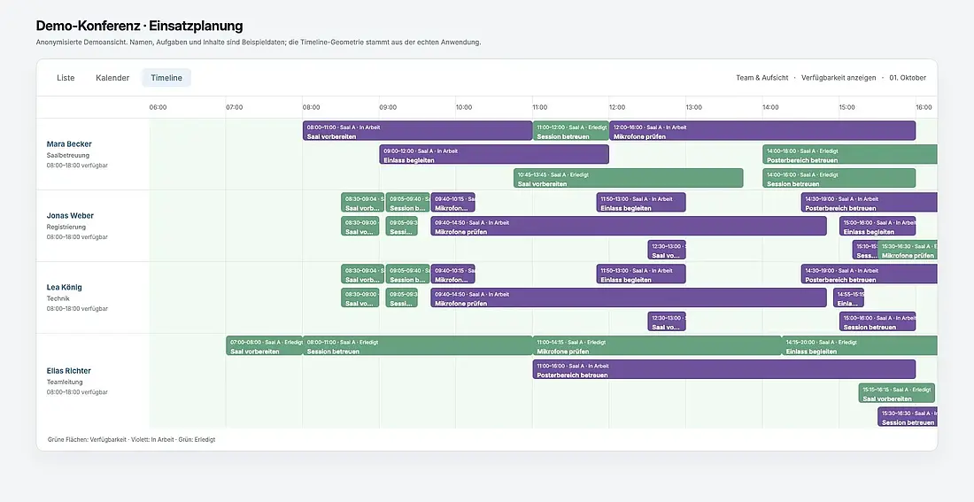Click the '01. Oktober' date label
The height and width of the screenshot is (502, 974).
[908, 78]
